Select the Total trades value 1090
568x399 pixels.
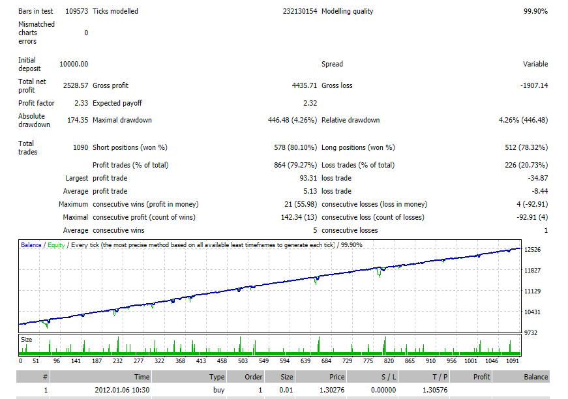[80, 148]
